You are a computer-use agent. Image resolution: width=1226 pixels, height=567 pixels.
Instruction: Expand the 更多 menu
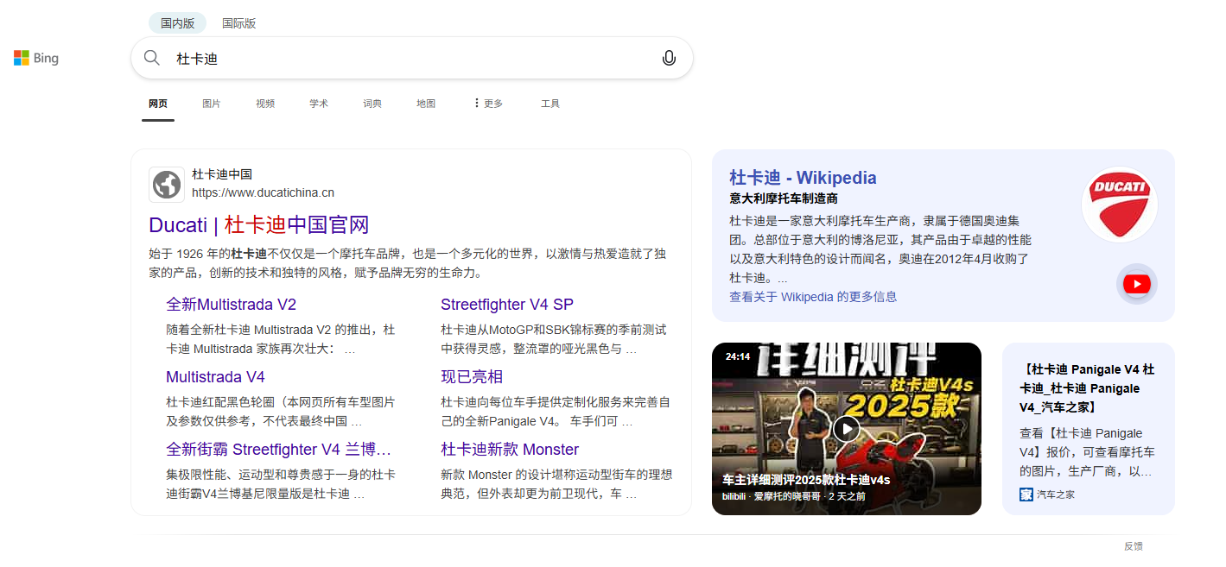pyautogui.click(x=487, y=104)
